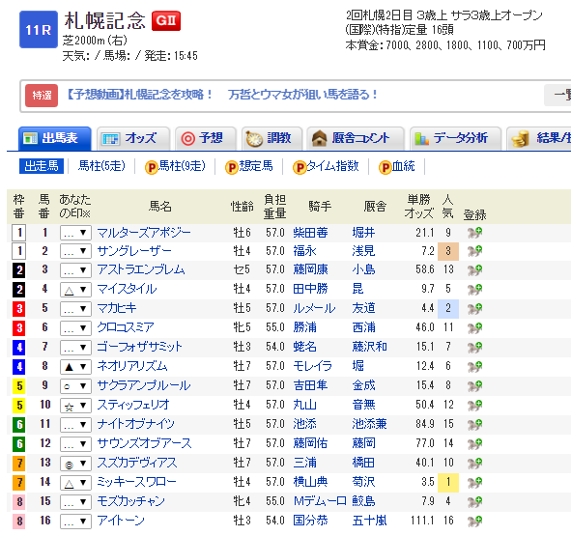Click register icon for ゴーフォザサミット row
The image size is (571, 536).
(x=474, y=347)
